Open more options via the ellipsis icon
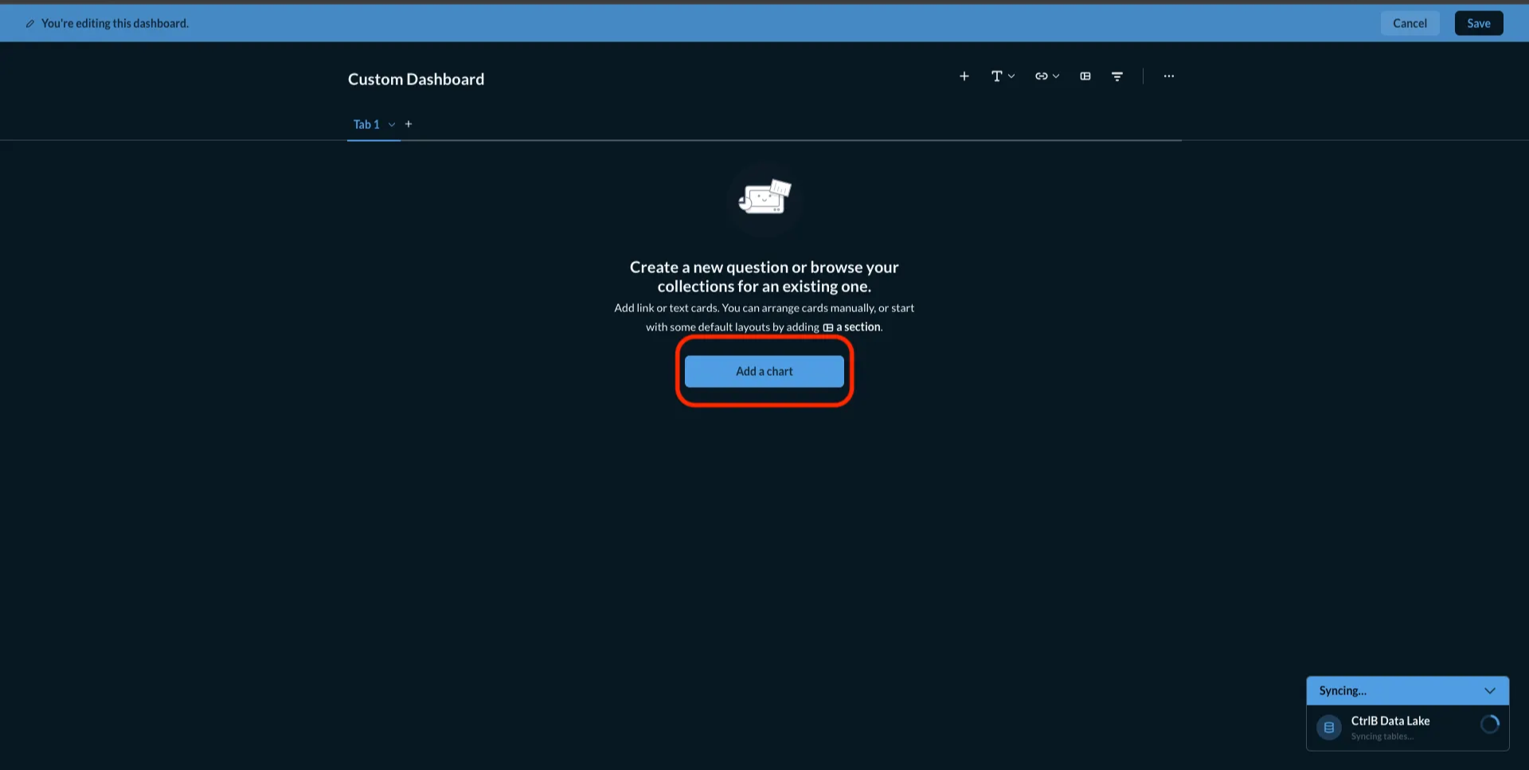1529x770 pixels. [x=1168, y=76]
